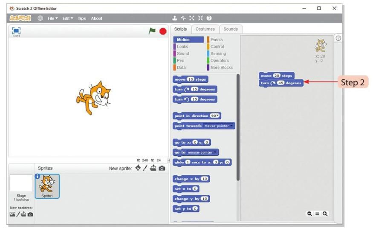Click degrees value in turn clockwise palette block
Screen dimensions: 373x231
point(194,89)
